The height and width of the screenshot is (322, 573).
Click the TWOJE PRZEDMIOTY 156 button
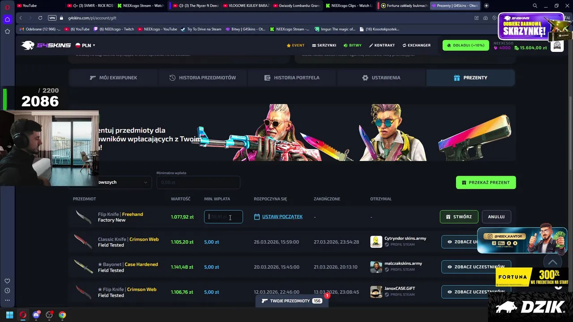[291, 301]
